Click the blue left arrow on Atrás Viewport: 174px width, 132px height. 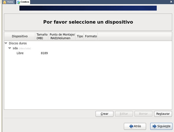(x=131, y=126)
